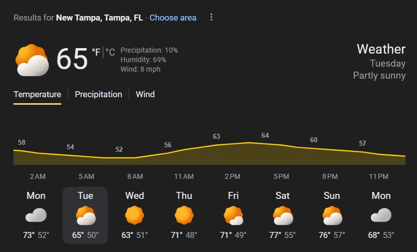Switch to the Precipitation tab
Viewport: 417px width, 252px height.
98,94
